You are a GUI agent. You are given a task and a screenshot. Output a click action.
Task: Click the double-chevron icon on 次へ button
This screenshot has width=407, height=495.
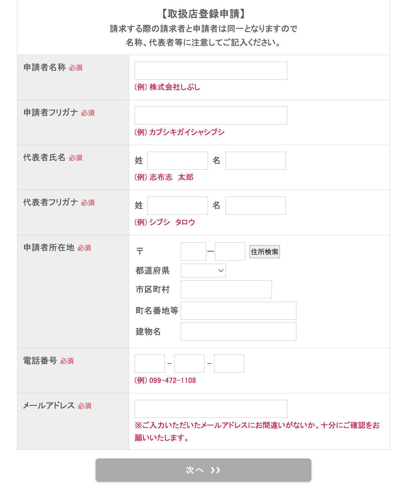pyautogui.click(x=215, y=470)
